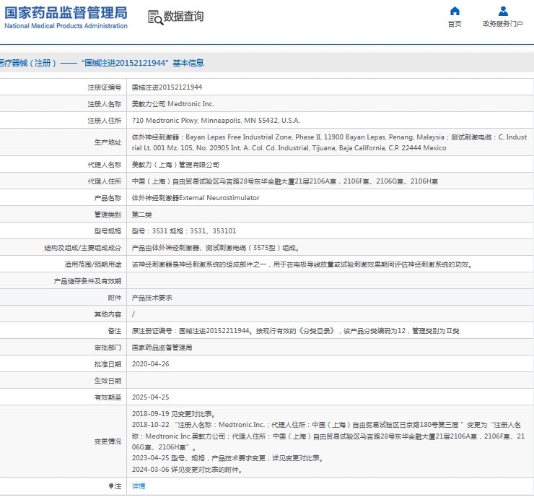534x500 pixels.
Task: Click the 生效日期 row label
Action: pos(108,381)
